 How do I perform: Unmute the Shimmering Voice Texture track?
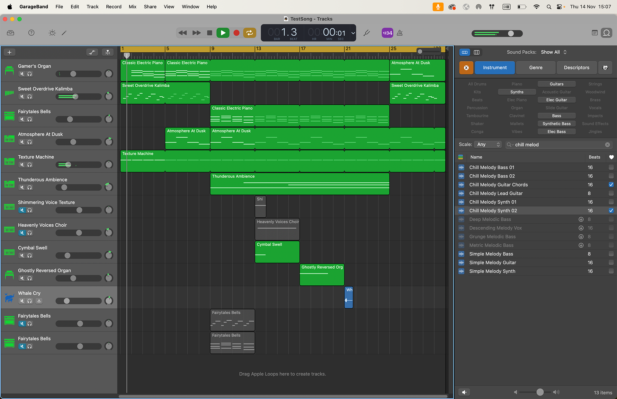[22, 210]
